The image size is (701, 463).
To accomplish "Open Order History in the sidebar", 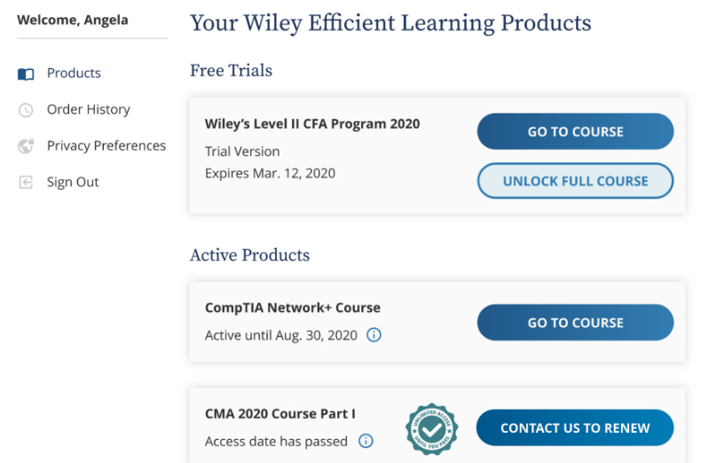I will [89, 109].
